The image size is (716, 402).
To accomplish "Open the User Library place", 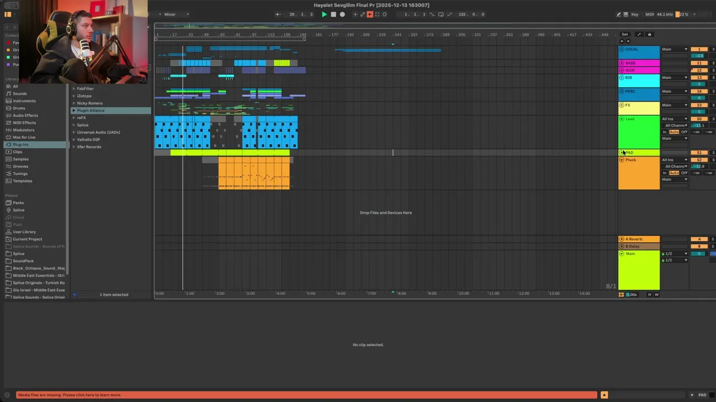I will click(x=24, y=232).
